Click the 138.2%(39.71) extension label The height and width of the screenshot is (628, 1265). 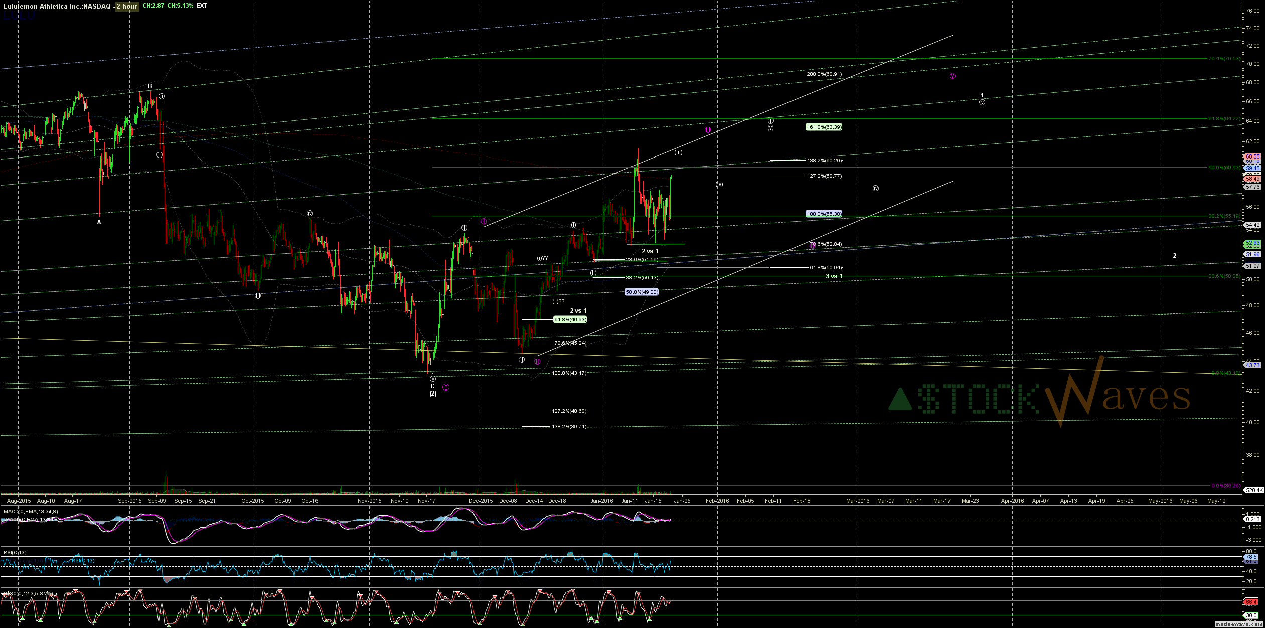click(x=569, y=427)
